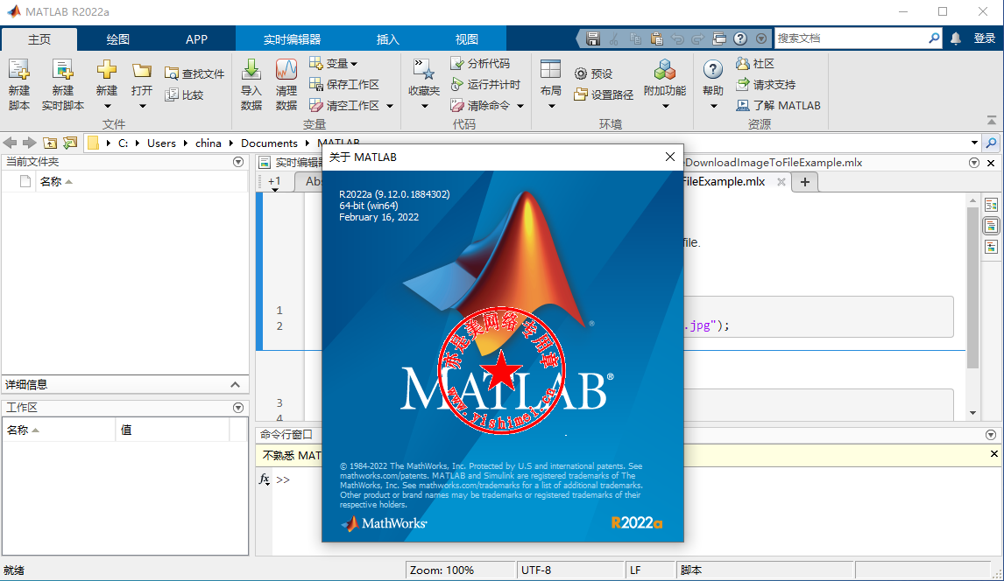
Task: Click the Add-Ons (附加功能) cubes icon
Action: point(665,69)
